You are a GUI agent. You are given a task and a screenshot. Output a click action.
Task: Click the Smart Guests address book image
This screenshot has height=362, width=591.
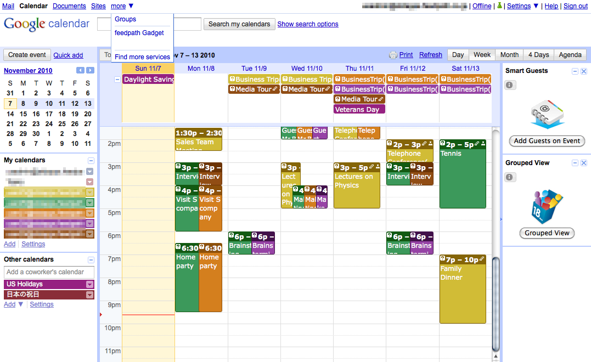(547, 114)
